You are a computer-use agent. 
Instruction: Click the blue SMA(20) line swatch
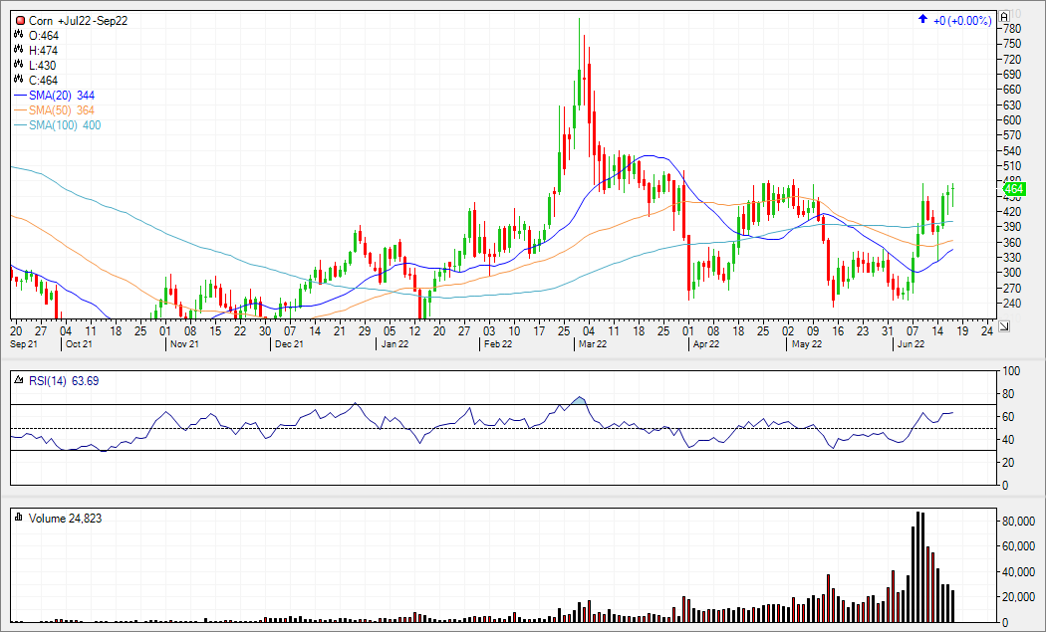(20, 95)
